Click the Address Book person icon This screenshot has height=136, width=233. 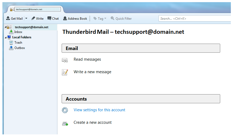[65, 18]
